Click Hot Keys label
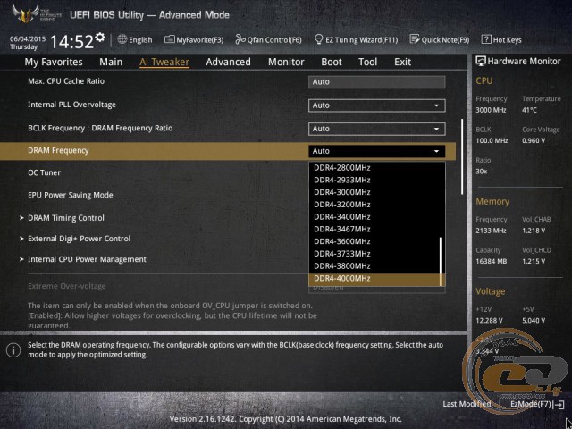The height and width of the screenshot is (429, 572). coord(508,39)
